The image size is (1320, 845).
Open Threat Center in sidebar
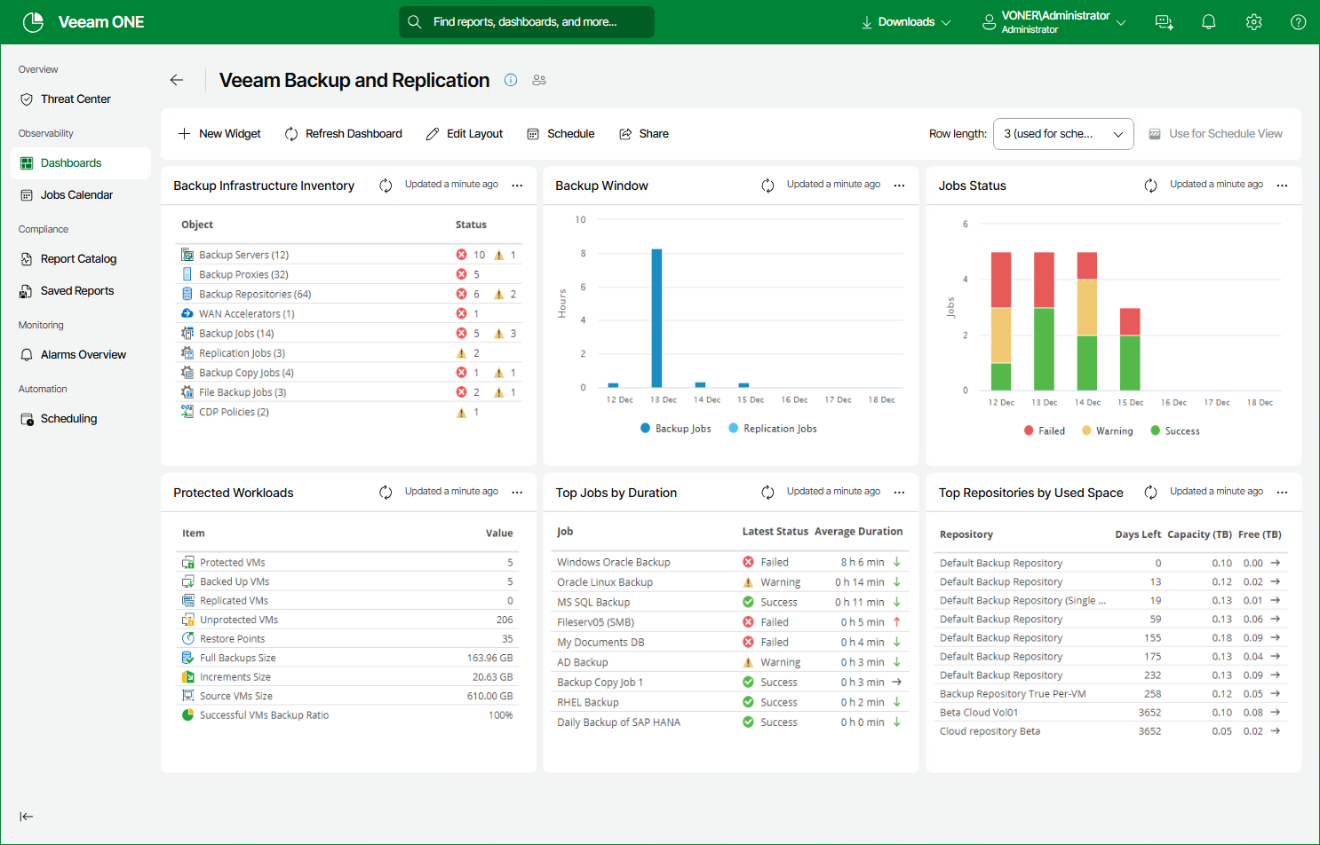point(81,99)
